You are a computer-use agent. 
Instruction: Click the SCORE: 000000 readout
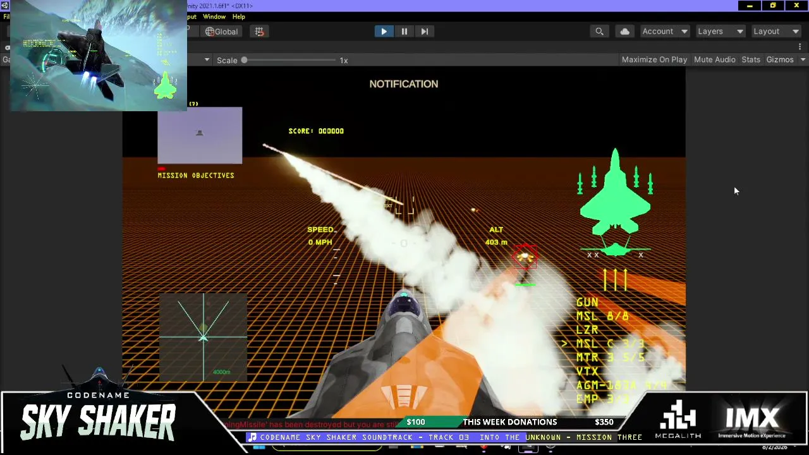click(316, 131)
